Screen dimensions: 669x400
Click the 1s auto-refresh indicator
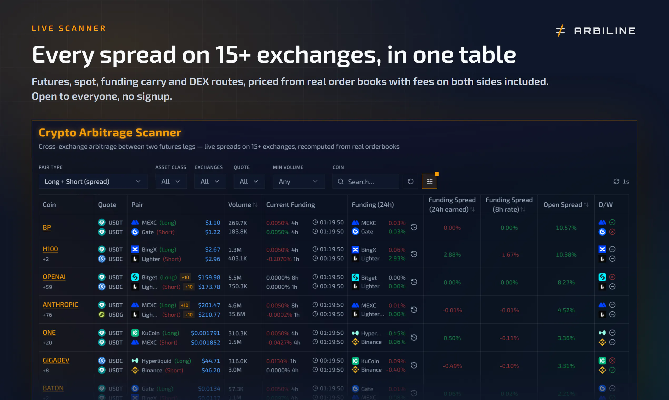(621, 181)
